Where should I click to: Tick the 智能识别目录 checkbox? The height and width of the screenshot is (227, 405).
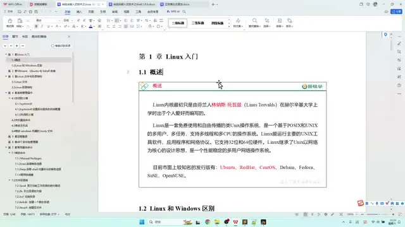coord(53,46)
